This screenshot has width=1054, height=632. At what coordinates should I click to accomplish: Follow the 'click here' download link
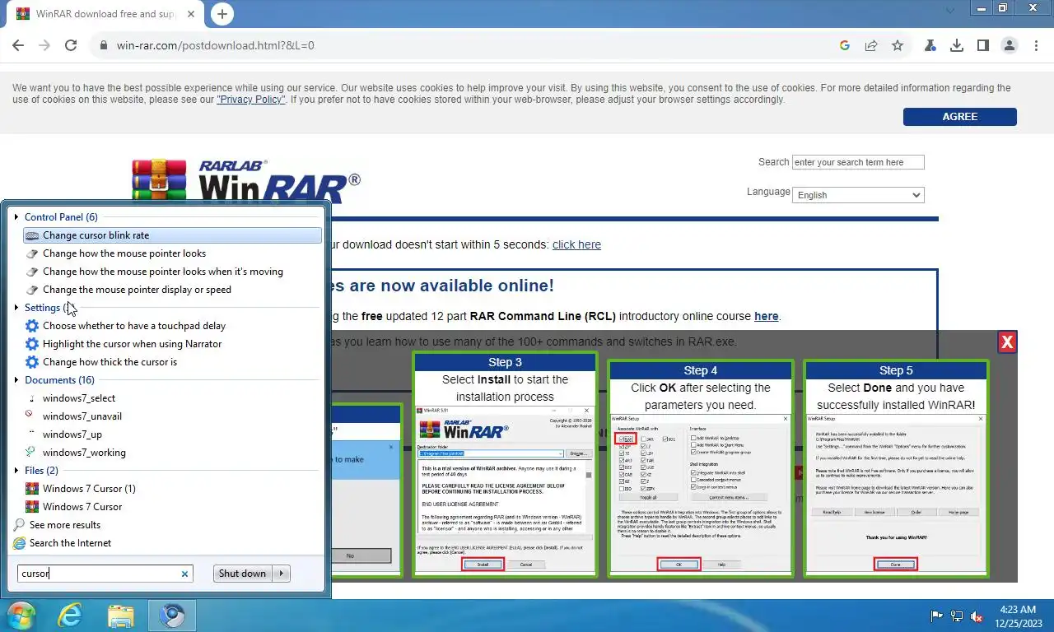576,244
